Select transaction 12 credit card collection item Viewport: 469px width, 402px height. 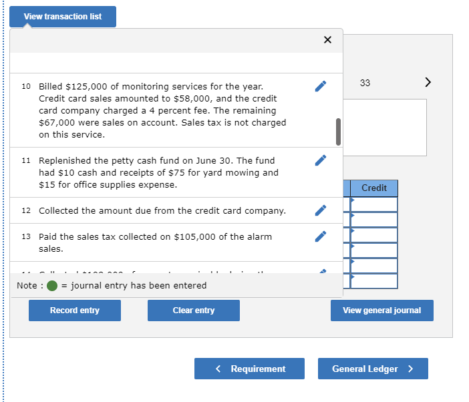click(162, 210)
